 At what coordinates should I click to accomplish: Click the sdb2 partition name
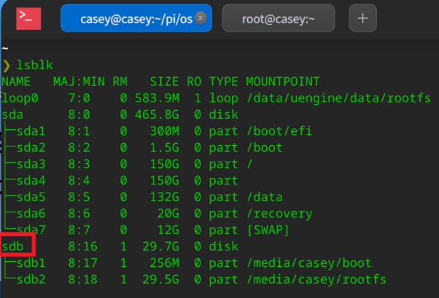pyautogui.click(x=31, y=280)
